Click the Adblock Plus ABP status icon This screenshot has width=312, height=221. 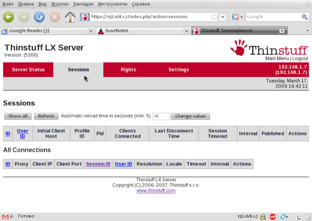click(273, 217)
